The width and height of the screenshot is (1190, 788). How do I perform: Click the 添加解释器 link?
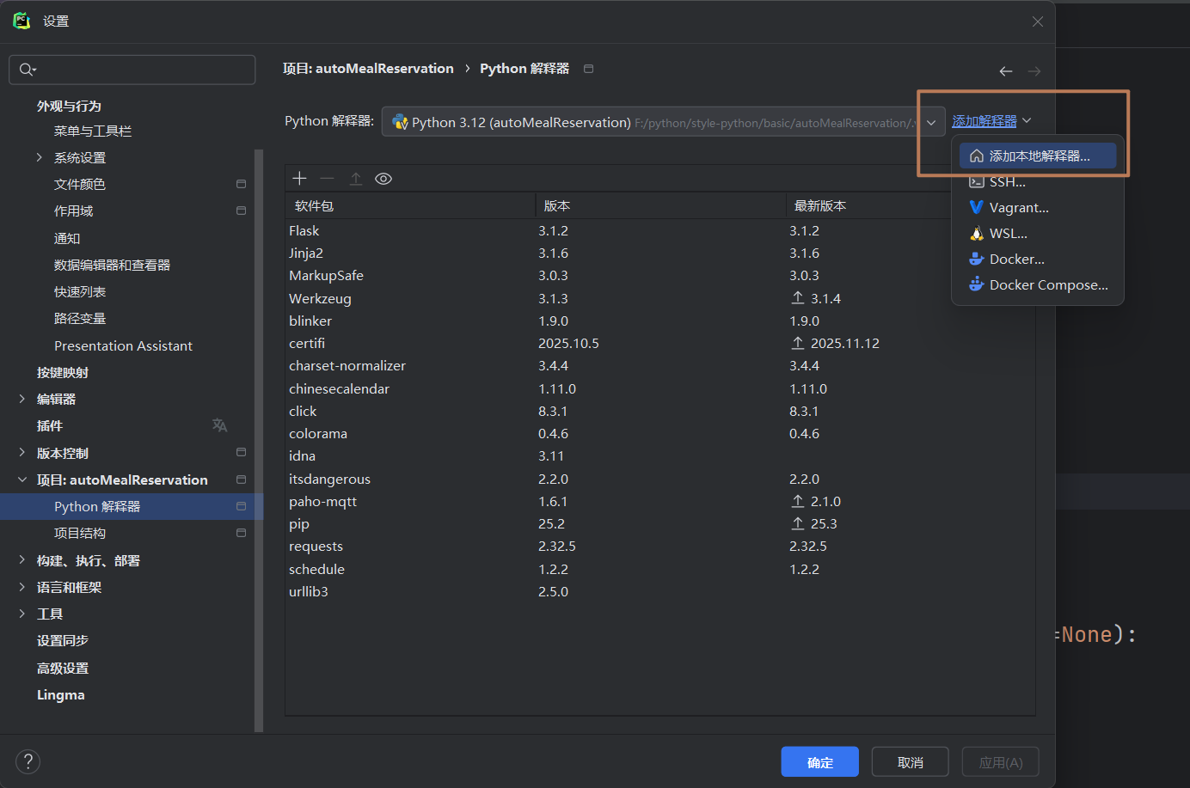coord(985,121)
